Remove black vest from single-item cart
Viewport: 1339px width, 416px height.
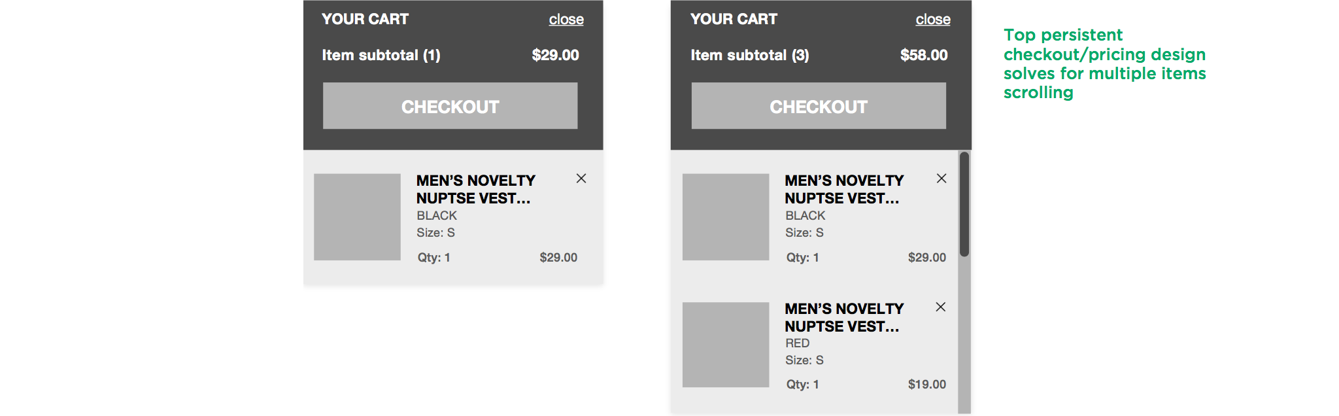pyautogui.click(x=581, y=179)
